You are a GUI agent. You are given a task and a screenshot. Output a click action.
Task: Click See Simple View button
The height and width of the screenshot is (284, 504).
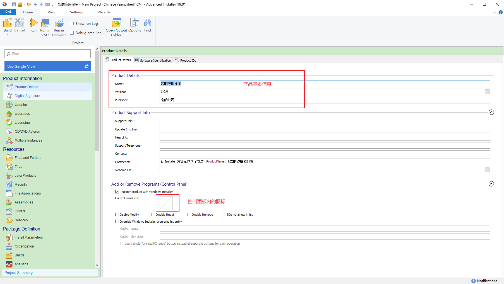[47, 66]
